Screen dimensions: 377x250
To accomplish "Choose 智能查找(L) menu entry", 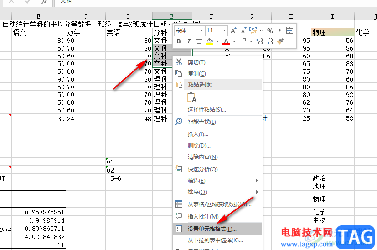I will click(217, 122).
